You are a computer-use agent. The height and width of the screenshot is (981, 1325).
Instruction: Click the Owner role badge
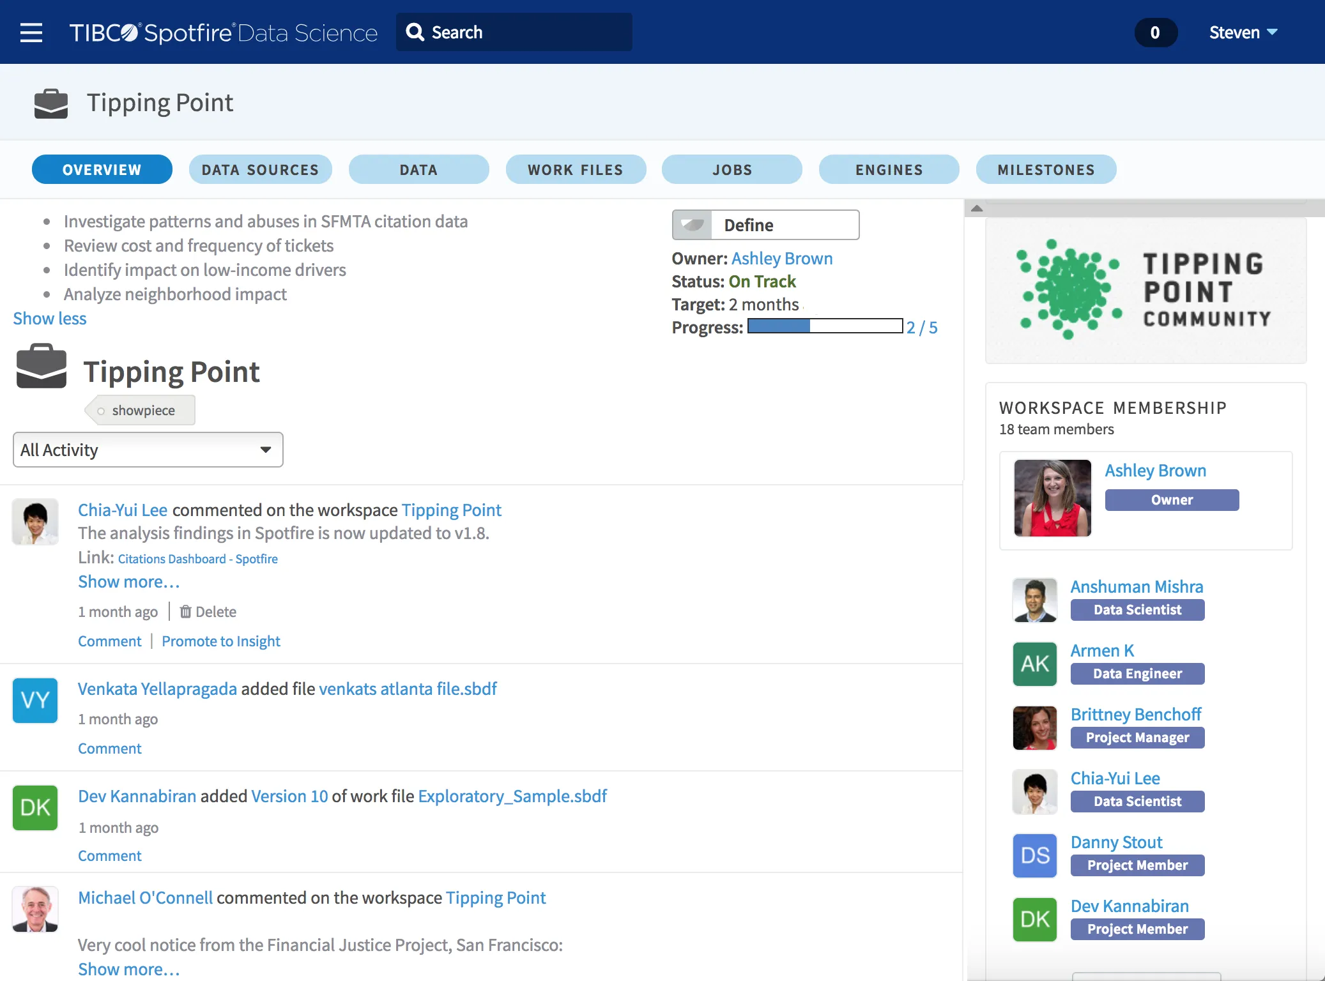1172,499
